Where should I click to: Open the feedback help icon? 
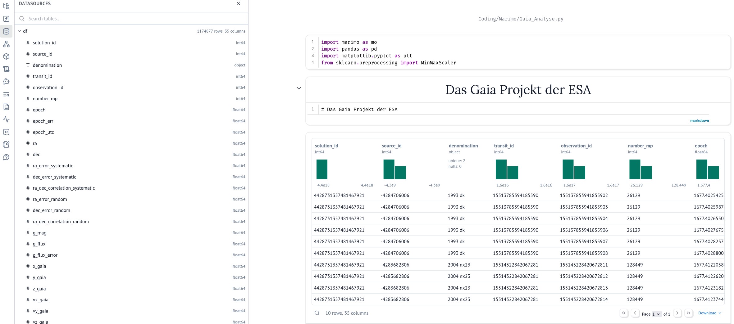tap(6, 157)
